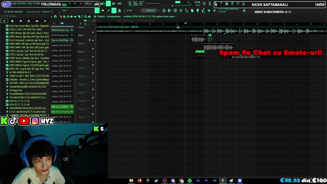The image size is (327, 184).
Task: Open browser cloud tab icon
Action: coord(37,21)
